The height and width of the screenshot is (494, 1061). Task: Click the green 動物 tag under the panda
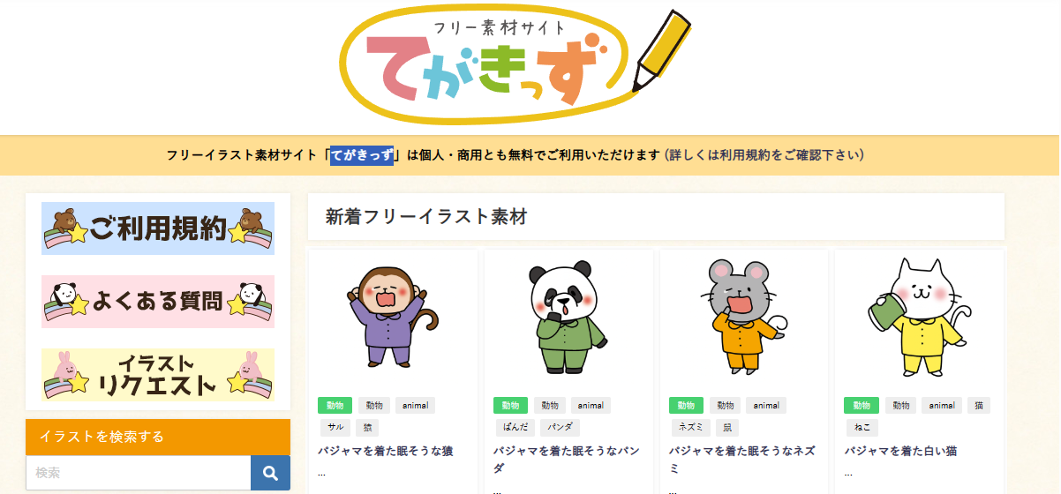click(510, 406)
